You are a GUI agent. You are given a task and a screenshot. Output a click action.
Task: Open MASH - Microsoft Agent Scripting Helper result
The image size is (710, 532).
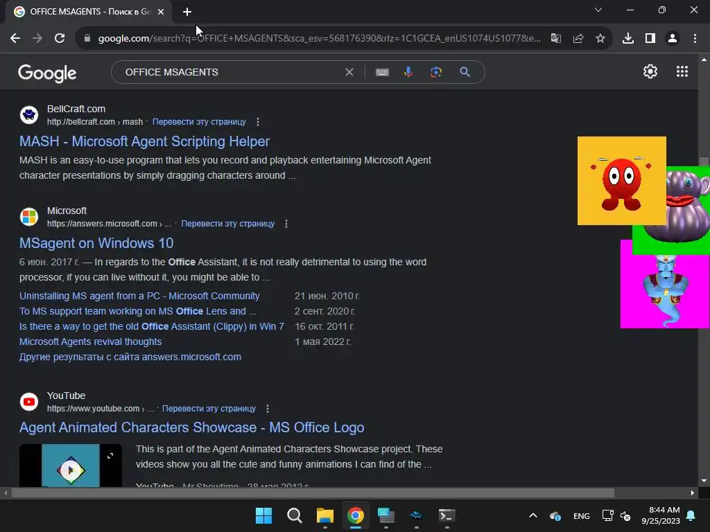tap(144, 141)
